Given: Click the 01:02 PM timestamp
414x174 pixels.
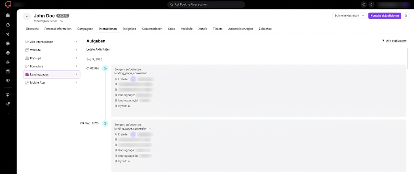Looking at the screenshot, I should [93, 69].
